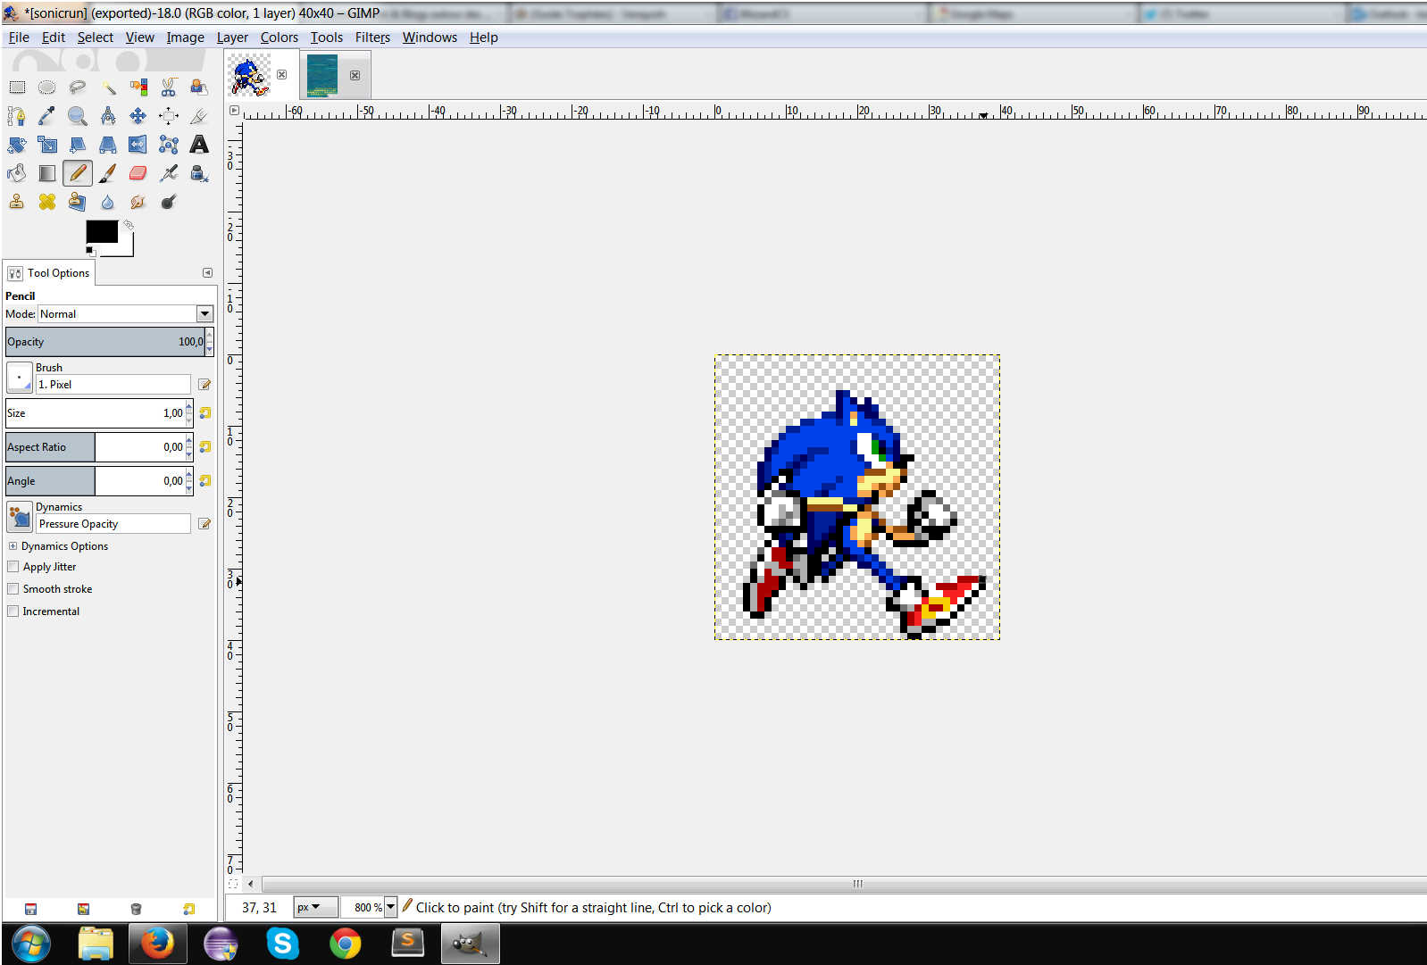This screenshot has width=1427, height=965.
Task: Click the black foreground color swatch
Action: point(101,231)
